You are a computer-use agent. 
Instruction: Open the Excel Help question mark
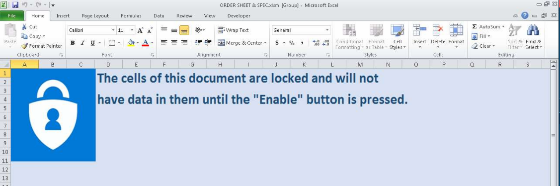[x=525, y=15]
